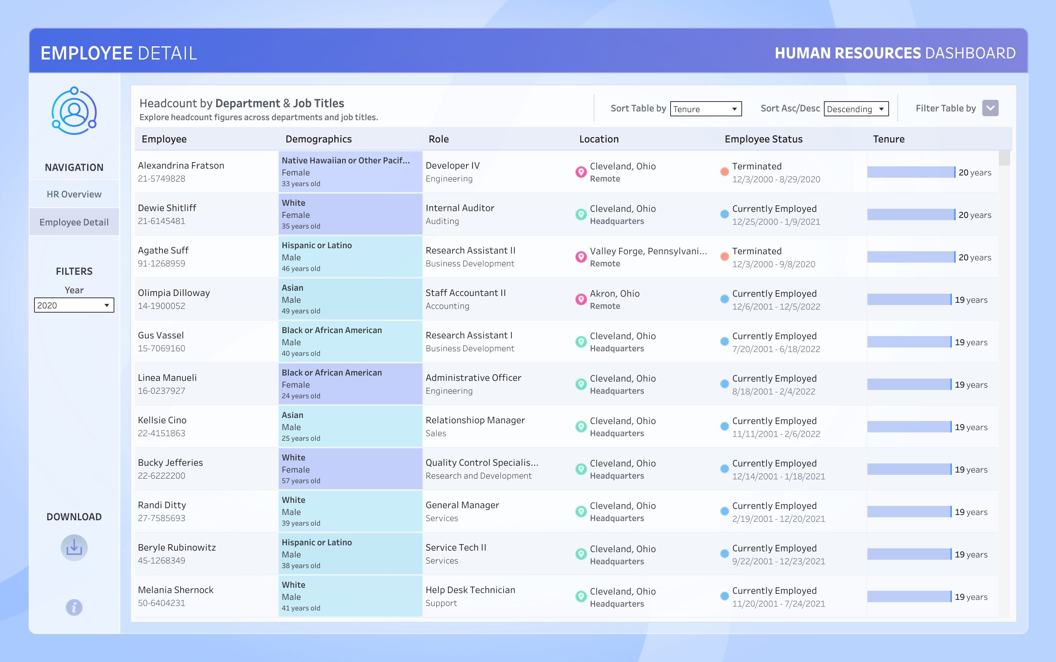Click Alexandrina Fratson's pink remote location pin

tap(580, 172)
